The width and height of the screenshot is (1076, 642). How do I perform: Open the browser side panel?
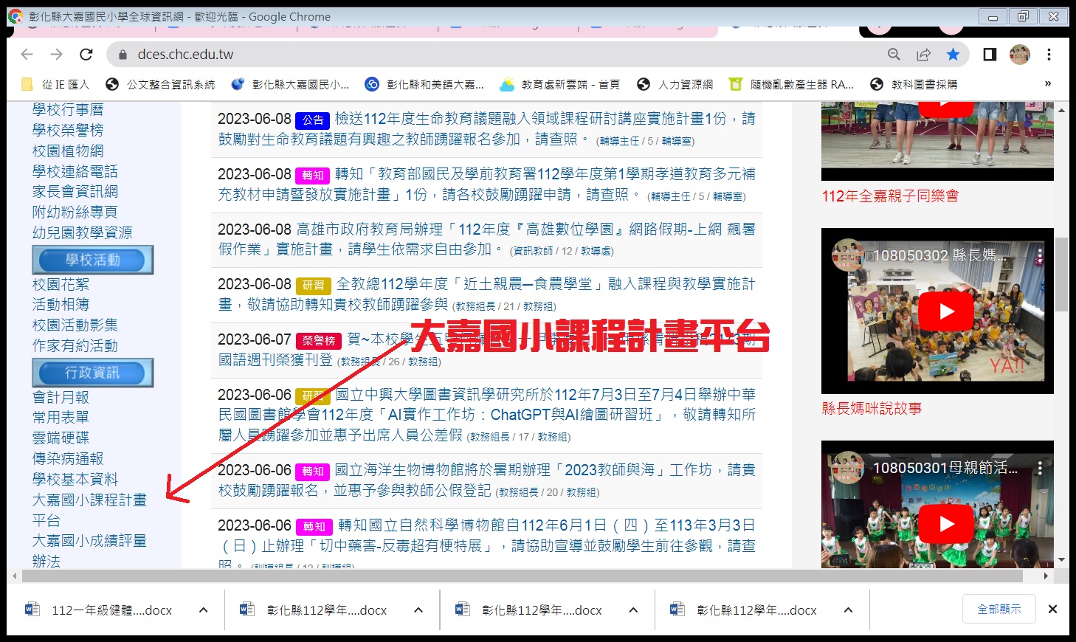tap(990, 55)
